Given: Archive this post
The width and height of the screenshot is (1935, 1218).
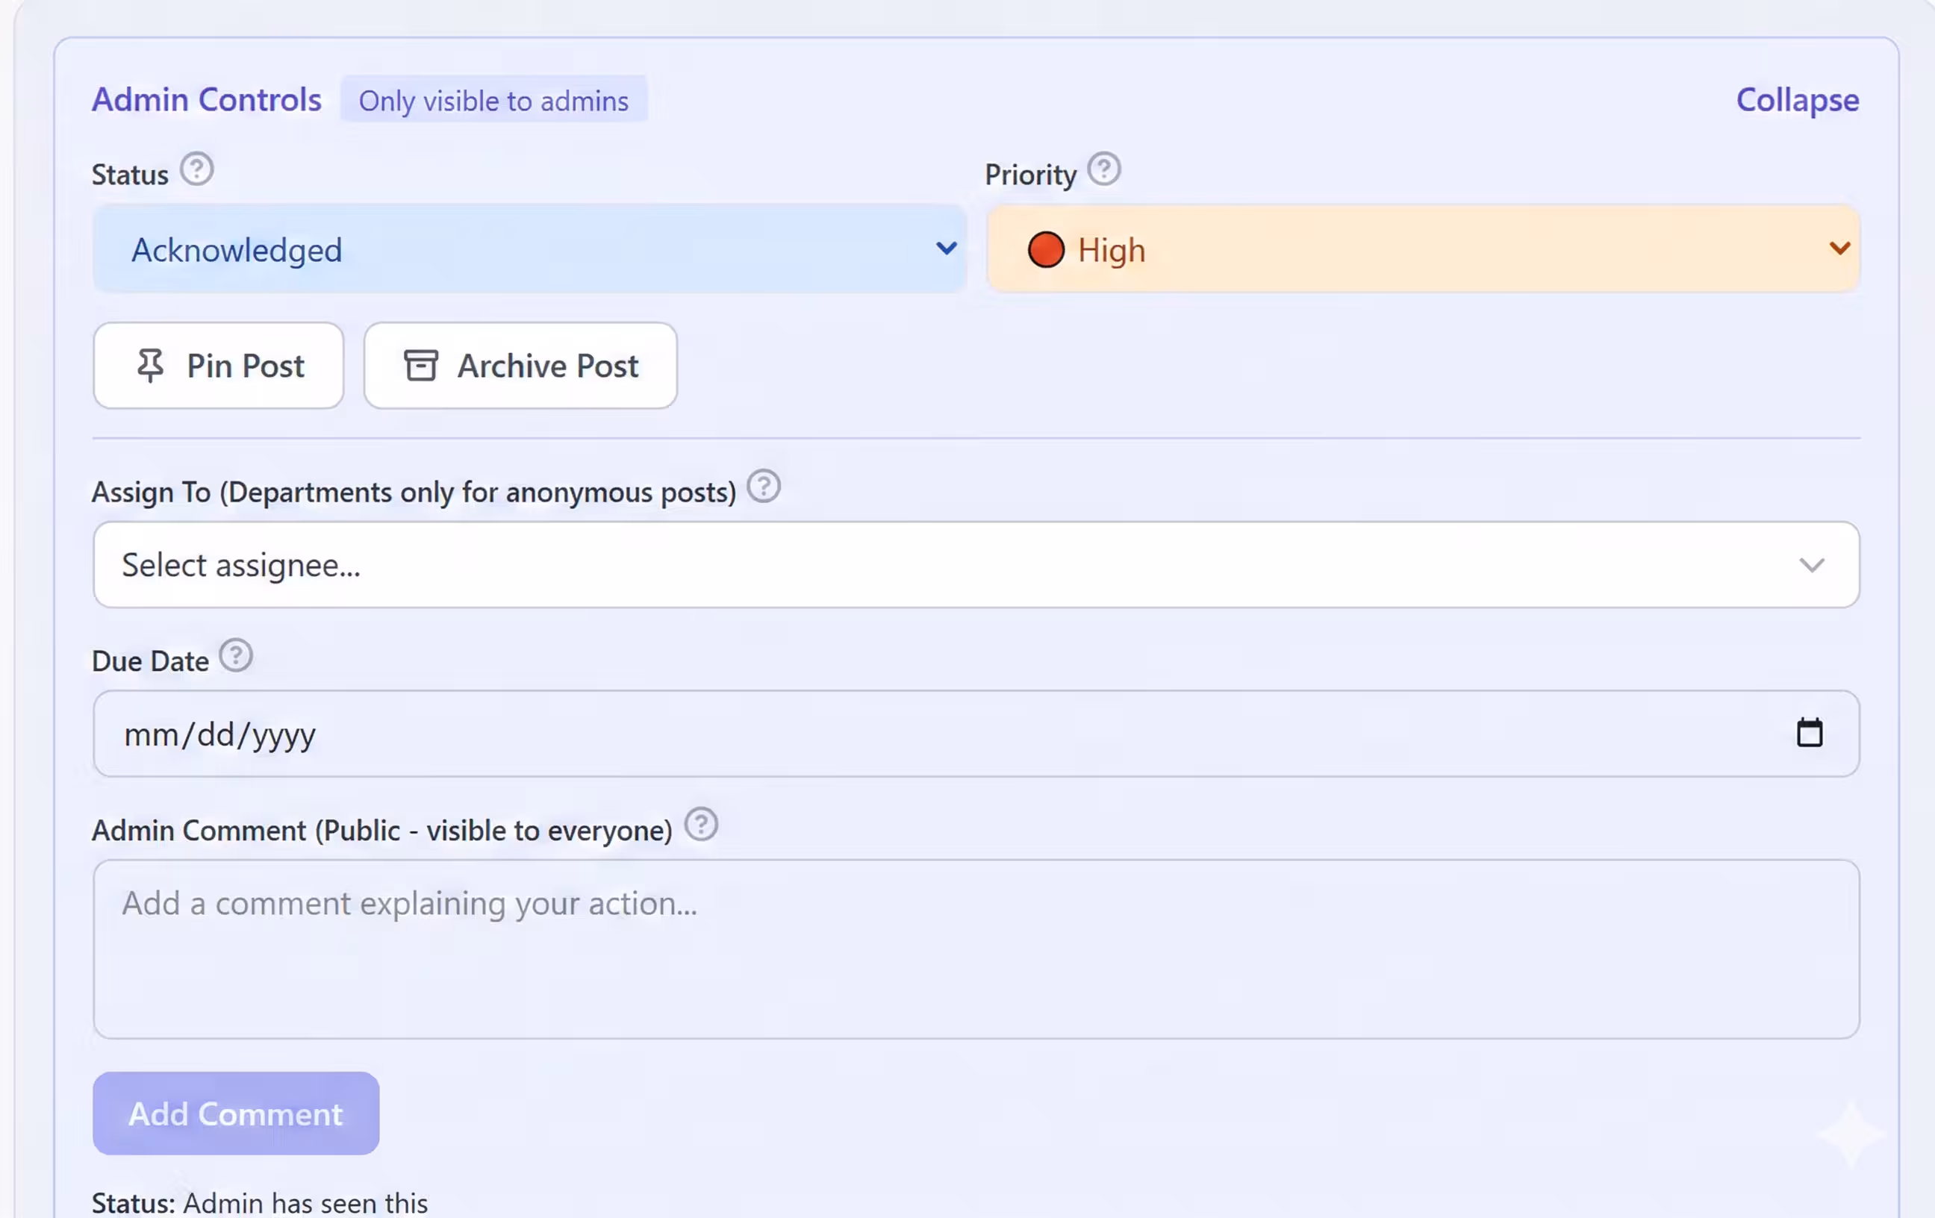Looking at the screenshot, I should (x=520, y=366).
